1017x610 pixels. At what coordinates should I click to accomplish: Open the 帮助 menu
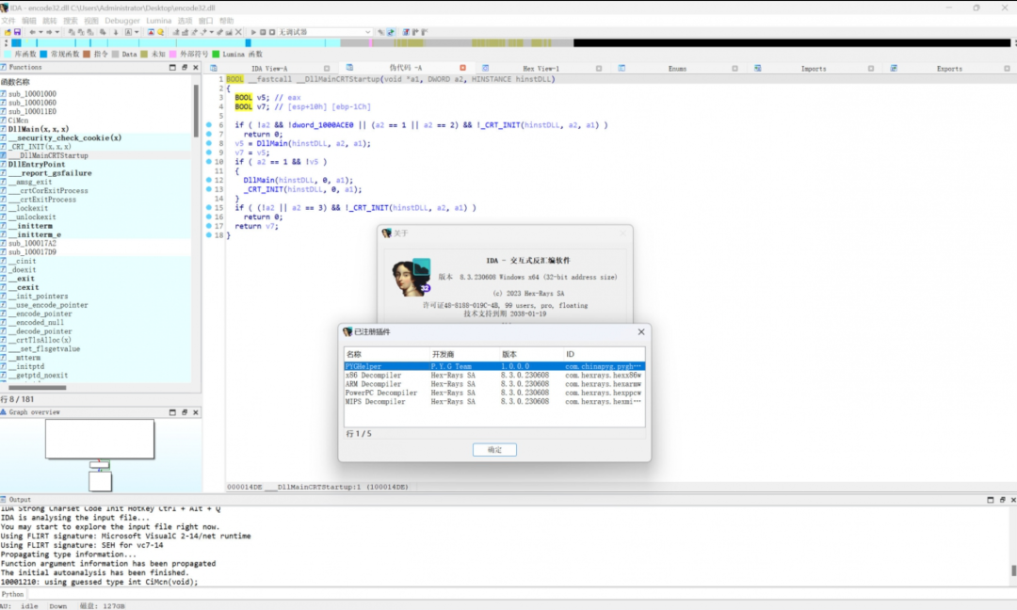[x=226, y=21]
